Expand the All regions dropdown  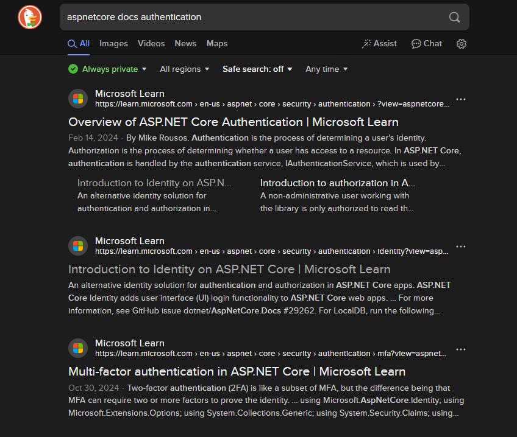tap(185, 69)
